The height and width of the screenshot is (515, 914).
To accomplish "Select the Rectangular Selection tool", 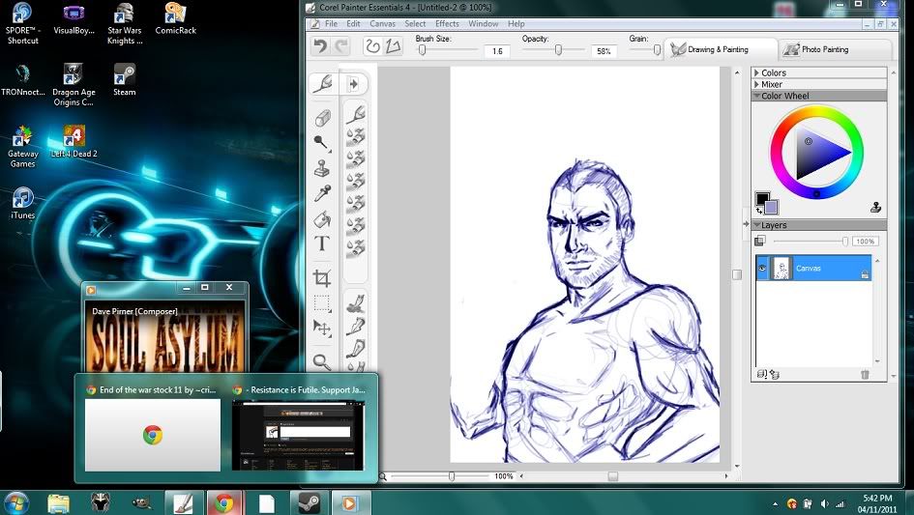I will [322, 303].
